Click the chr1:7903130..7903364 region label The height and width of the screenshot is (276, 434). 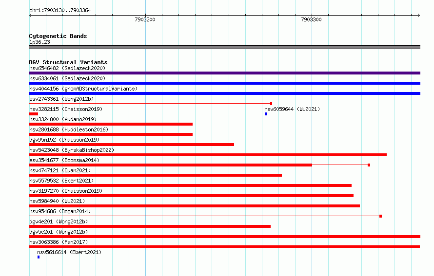60,10
